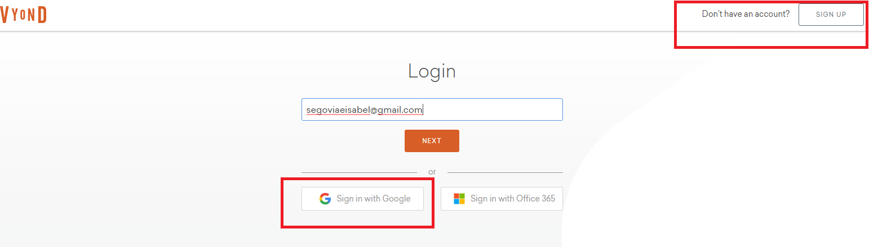Click the Microsoft Office 365 logo icon
This screenshot has height=247, width=869.
point(459,199)
